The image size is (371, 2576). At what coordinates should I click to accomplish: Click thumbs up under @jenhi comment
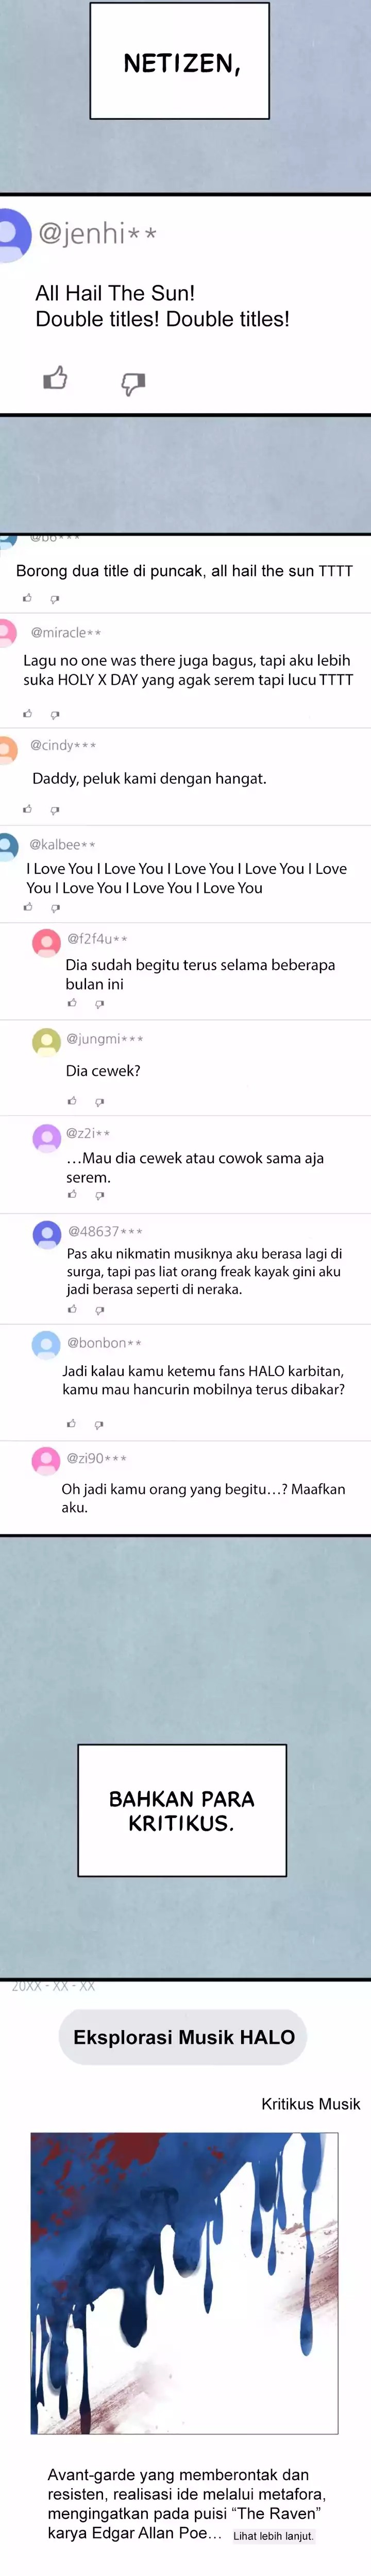click(x=55, y=378)
